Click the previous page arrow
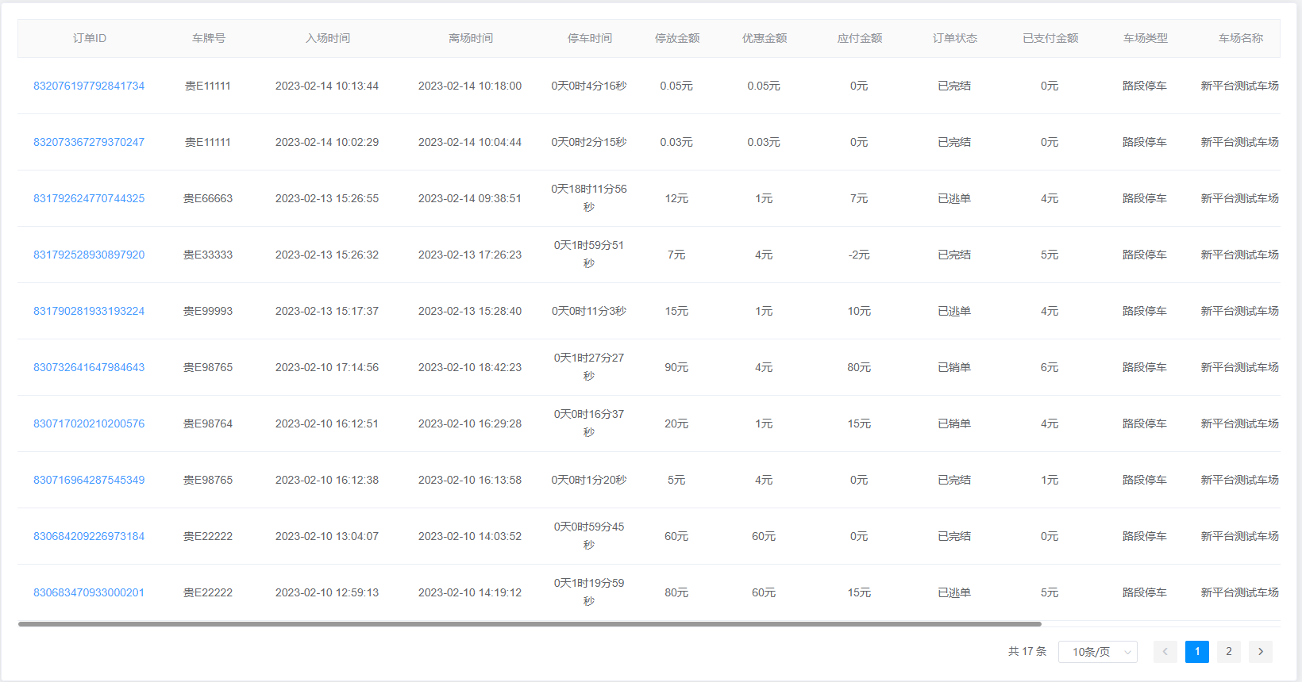1302x682 pixels. [x=1165, y=652]
